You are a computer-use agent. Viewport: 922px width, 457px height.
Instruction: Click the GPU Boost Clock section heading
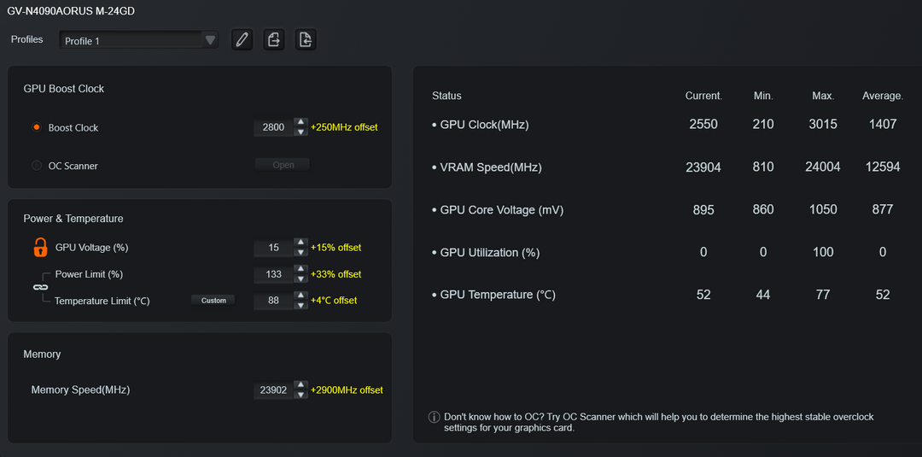[63, 89]
